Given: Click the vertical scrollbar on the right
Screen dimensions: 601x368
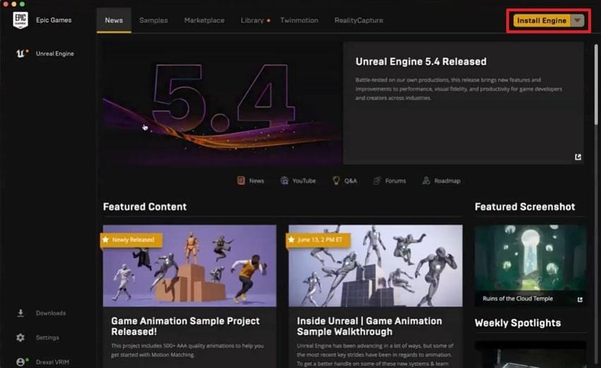Looking at the screenshot, I should pos(596,84).
